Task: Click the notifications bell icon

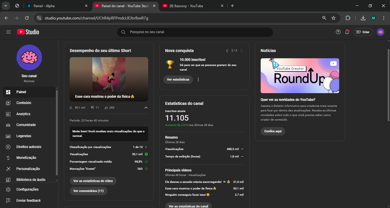Action: [347, 32]
